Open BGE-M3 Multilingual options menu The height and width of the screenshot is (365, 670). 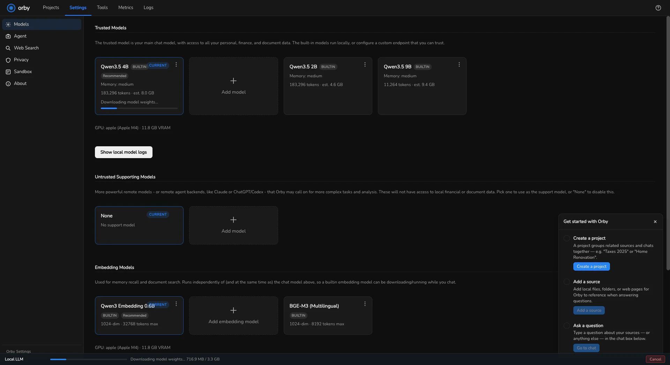pos(365,304)
